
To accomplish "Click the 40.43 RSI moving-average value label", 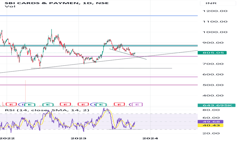I will pos(210,125).
